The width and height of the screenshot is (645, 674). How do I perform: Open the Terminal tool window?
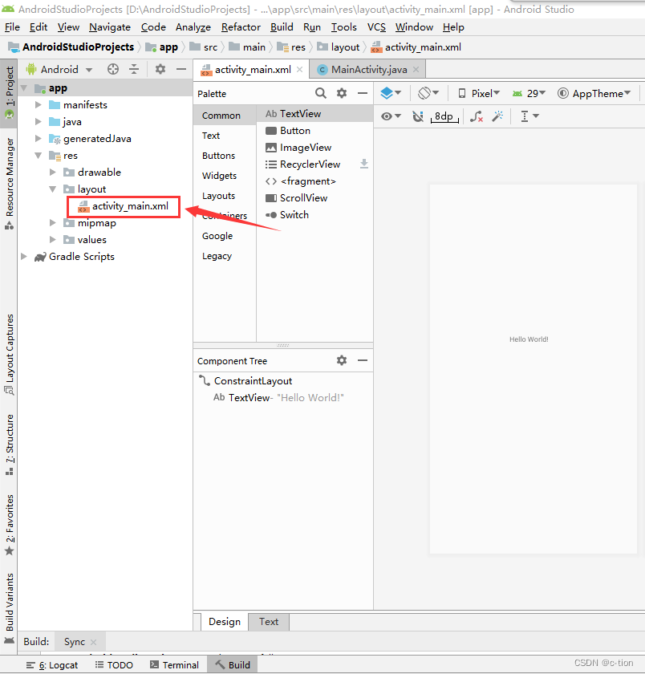tap(174, 665)
